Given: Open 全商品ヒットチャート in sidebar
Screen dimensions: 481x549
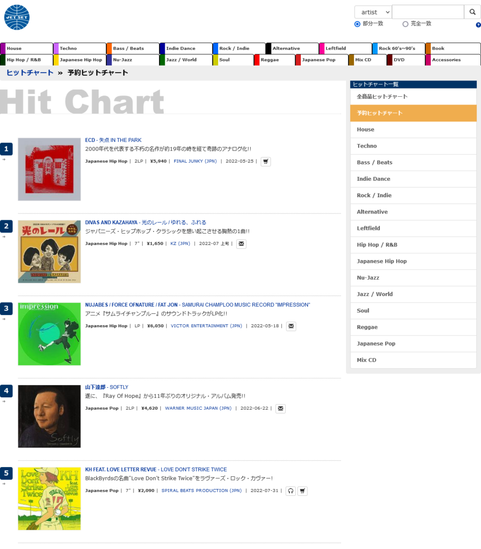Looking at the screenshot, I should 413,97.
